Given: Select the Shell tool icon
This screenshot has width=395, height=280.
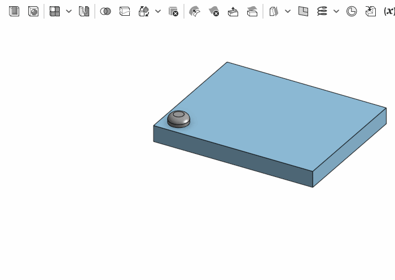Looking at the screenshot, I should click(x=14, y=11).
